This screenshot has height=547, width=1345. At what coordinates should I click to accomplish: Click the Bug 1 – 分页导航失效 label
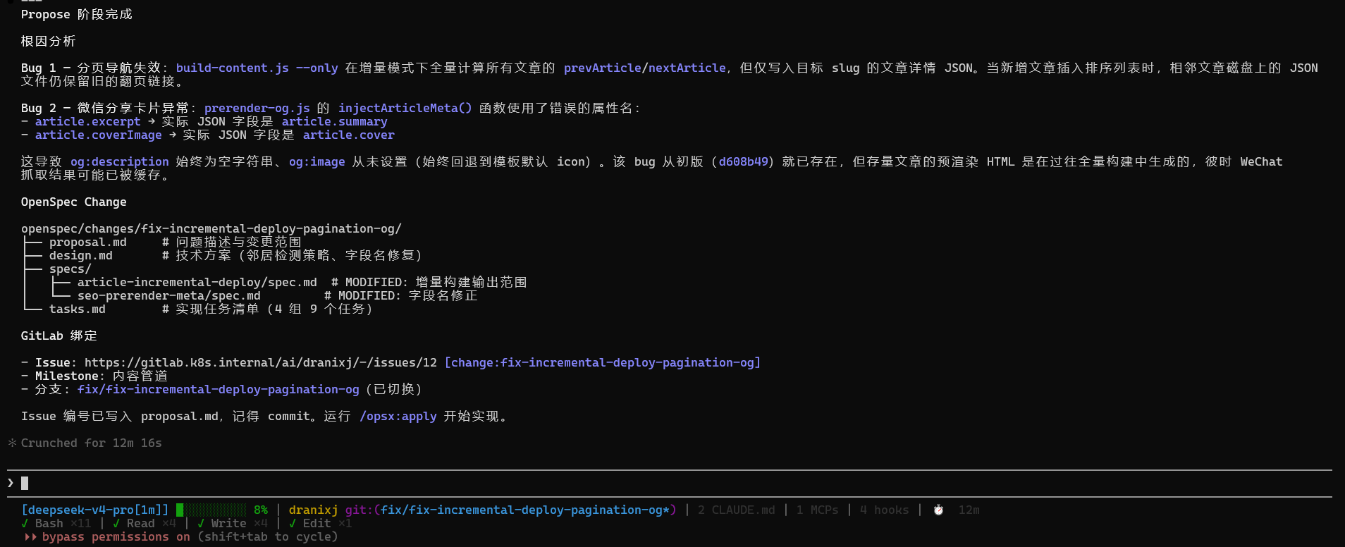92,68
